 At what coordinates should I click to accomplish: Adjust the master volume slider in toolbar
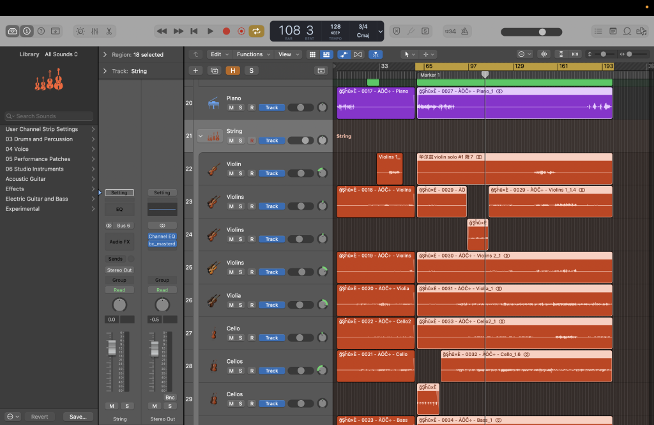point(531,32)
